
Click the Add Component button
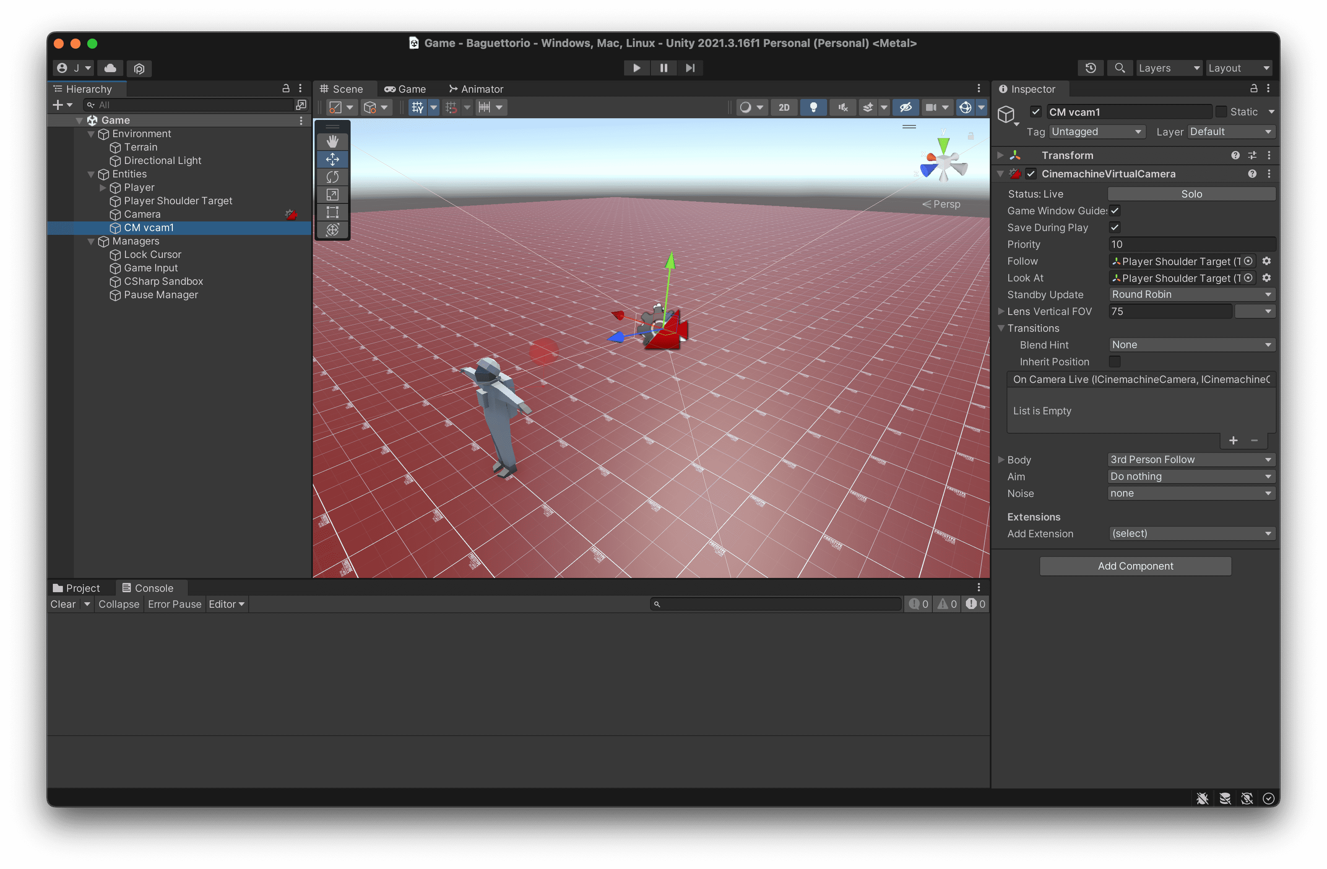pyautogui.click(x=1134, y=566)
